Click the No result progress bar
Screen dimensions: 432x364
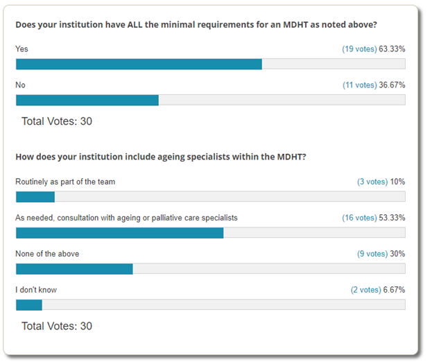pos(210,100)
